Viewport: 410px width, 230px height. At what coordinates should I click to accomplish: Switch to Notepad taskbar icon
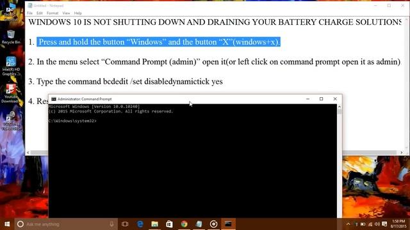point(199,224)
